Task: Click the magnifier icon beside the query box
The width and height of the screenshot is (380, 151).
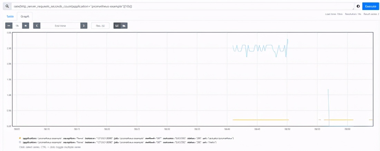Action: (7, 6)
